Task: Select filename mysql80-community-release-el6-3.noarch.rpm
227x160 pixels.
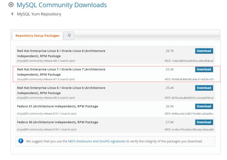Action: tap(46, 98)
